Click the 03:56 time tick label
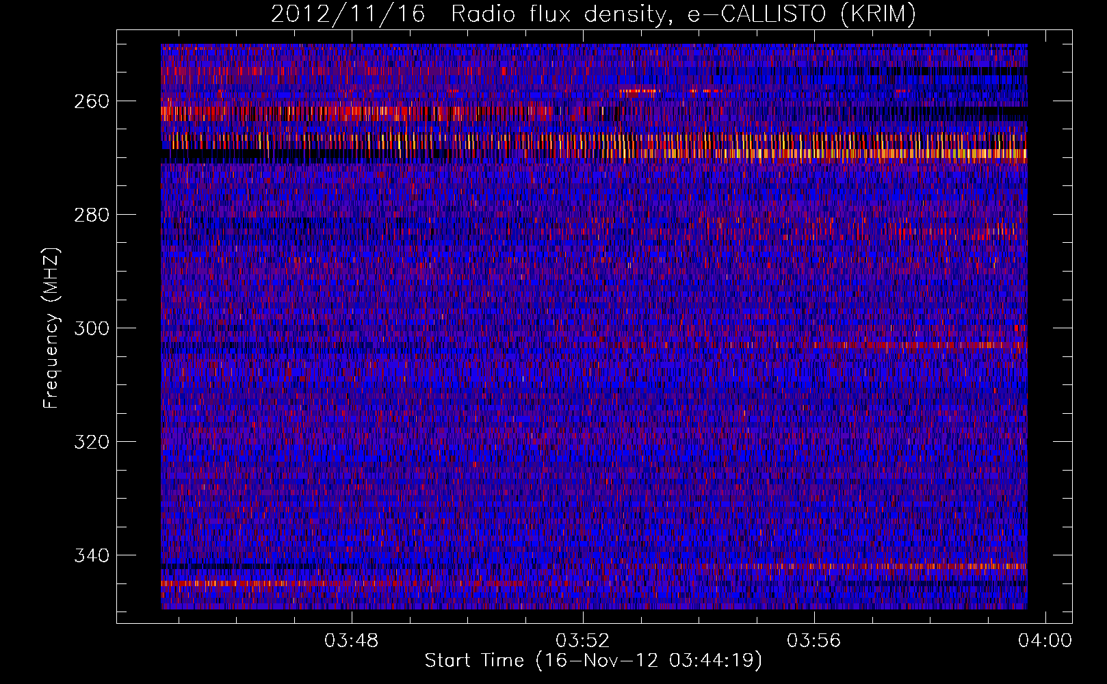The width and height of the screenshot is (1107, 684). pyautogui.click(x=814, y=641)
